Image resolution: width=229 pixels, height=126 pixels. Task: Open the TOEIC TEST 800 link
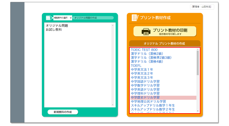tap(144, 50)
